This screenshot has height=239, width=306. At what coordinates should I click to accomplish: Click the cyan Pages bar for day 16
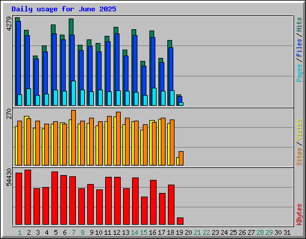pyautogui.click(x=154, y=97)
